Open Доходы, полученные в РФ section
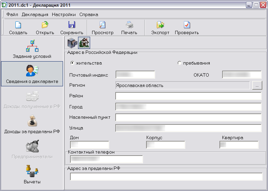 pyautogui.click(x=32, y=99)
